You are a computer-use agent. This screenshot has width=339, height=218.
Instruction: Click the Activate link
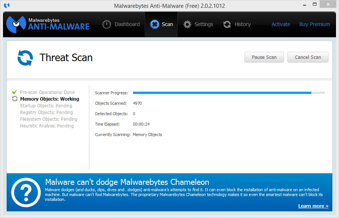[x=281, y=24]
